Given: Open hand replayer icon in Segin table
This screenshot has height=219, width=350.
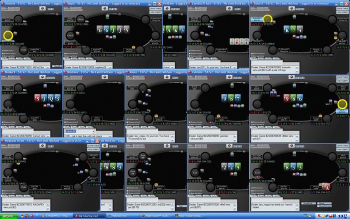Looking at the screenshot, I should (104, 8).
